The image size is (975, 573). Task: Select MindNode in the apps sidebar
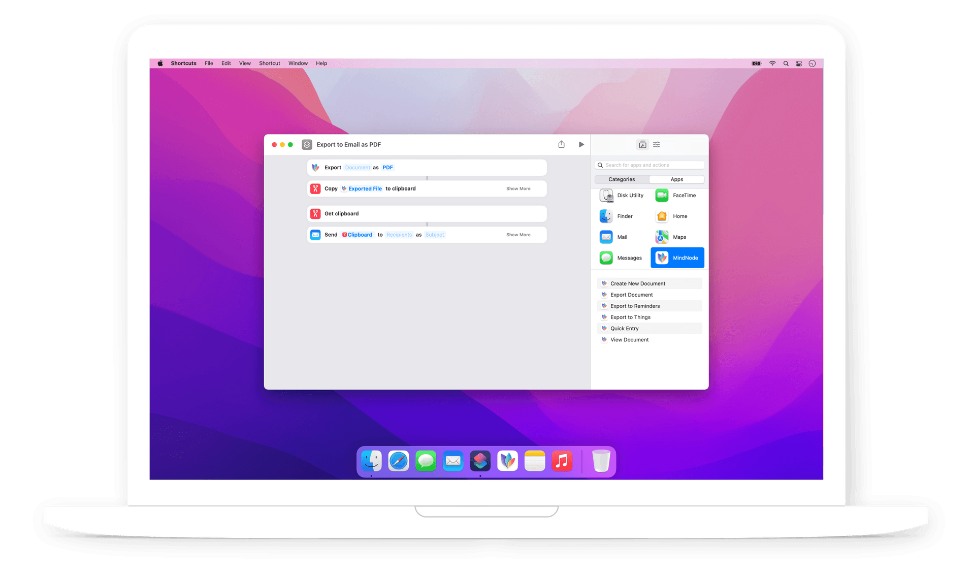[x=677, y=258]
